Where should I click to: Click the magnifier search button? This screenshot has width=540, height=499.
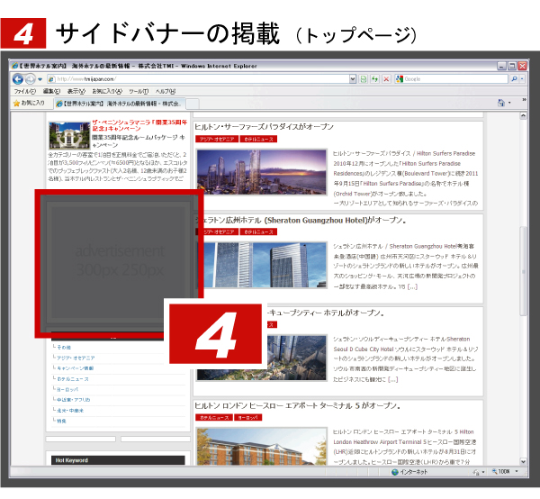click(514, 79)
